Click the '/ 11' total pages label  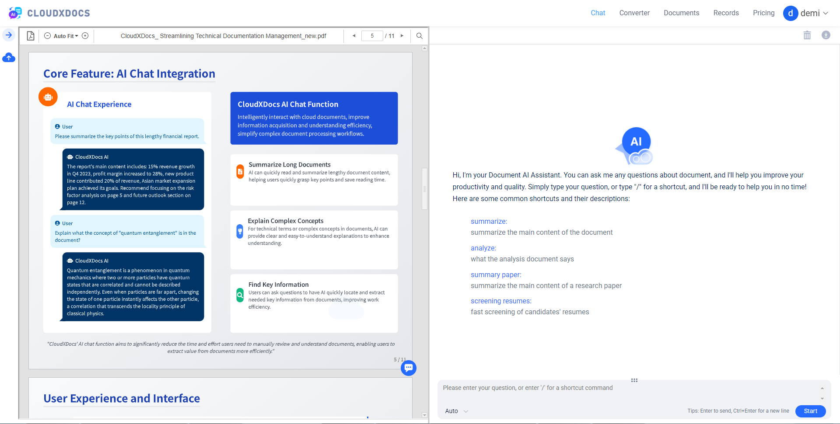tap(390, 36)
